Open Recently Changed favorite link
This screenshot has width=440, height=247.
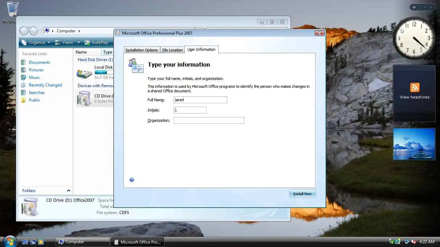click(x=45, y=85)
